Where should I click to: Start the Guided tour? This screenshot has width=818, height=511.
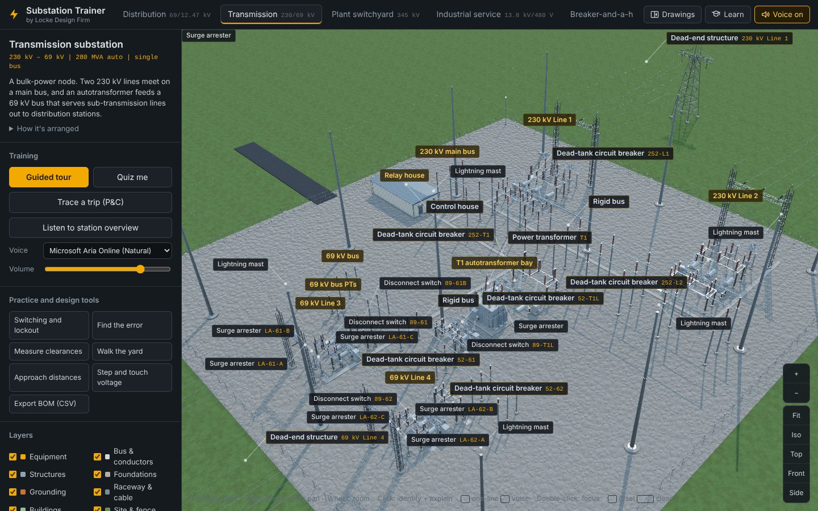(49, 177)
